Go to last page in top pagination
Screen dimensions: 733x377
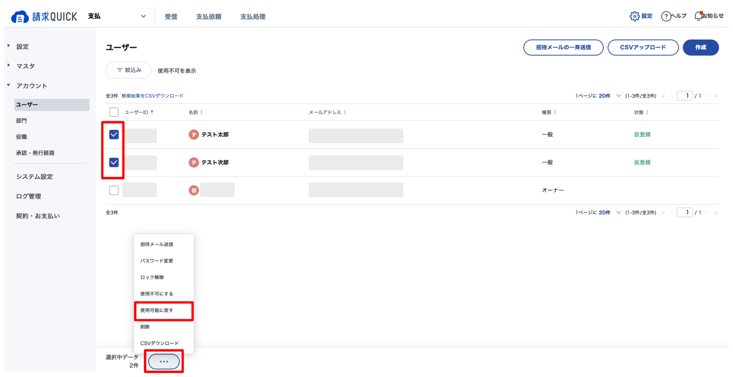(715, 96)
